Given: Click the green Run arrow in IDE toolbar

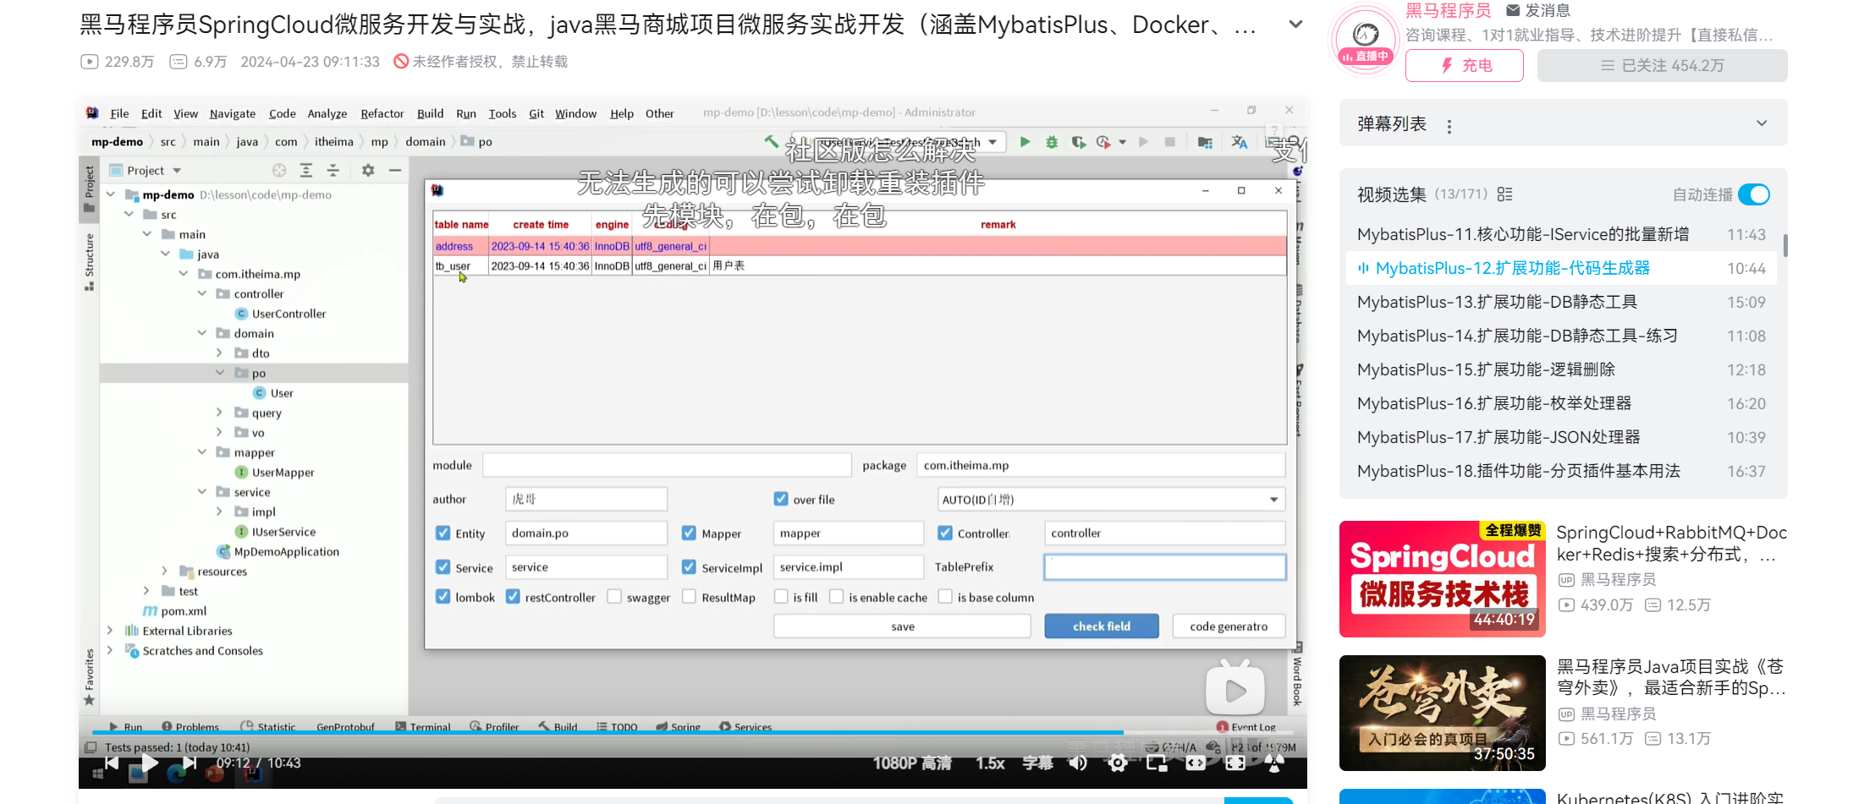Looking at the screenshot, I should [1025, 142].
